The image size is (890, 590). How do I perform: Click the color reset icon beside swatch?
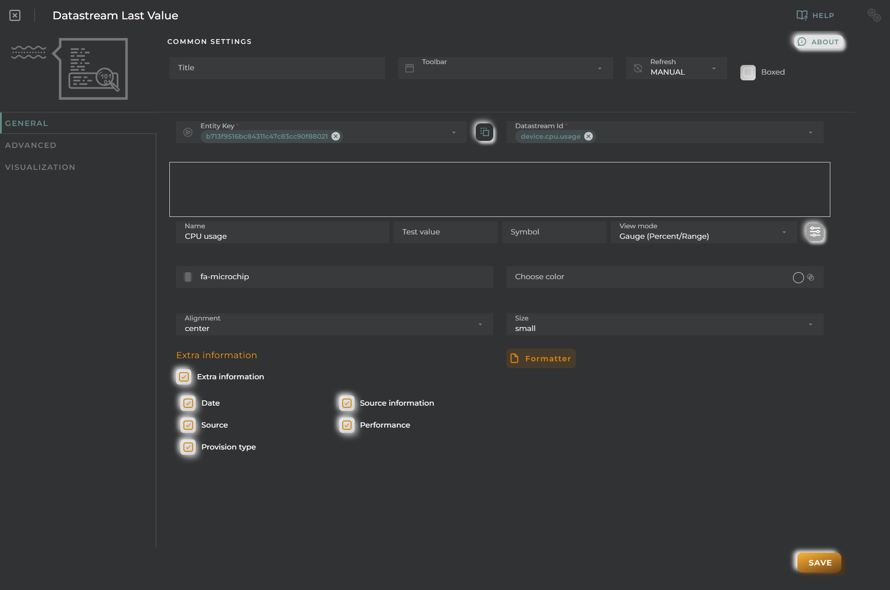click(811, 277)
